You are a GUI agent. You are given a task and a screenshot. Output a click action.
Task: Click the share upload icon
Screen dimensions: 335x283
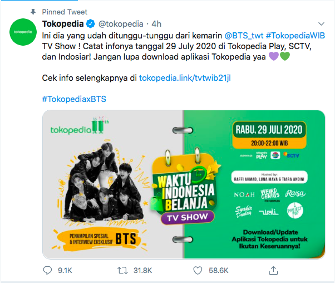(x=273, y=270)
